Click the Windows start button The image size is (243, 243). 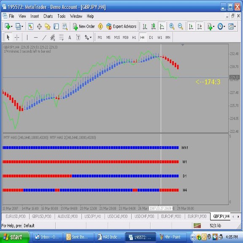(15, 237)
